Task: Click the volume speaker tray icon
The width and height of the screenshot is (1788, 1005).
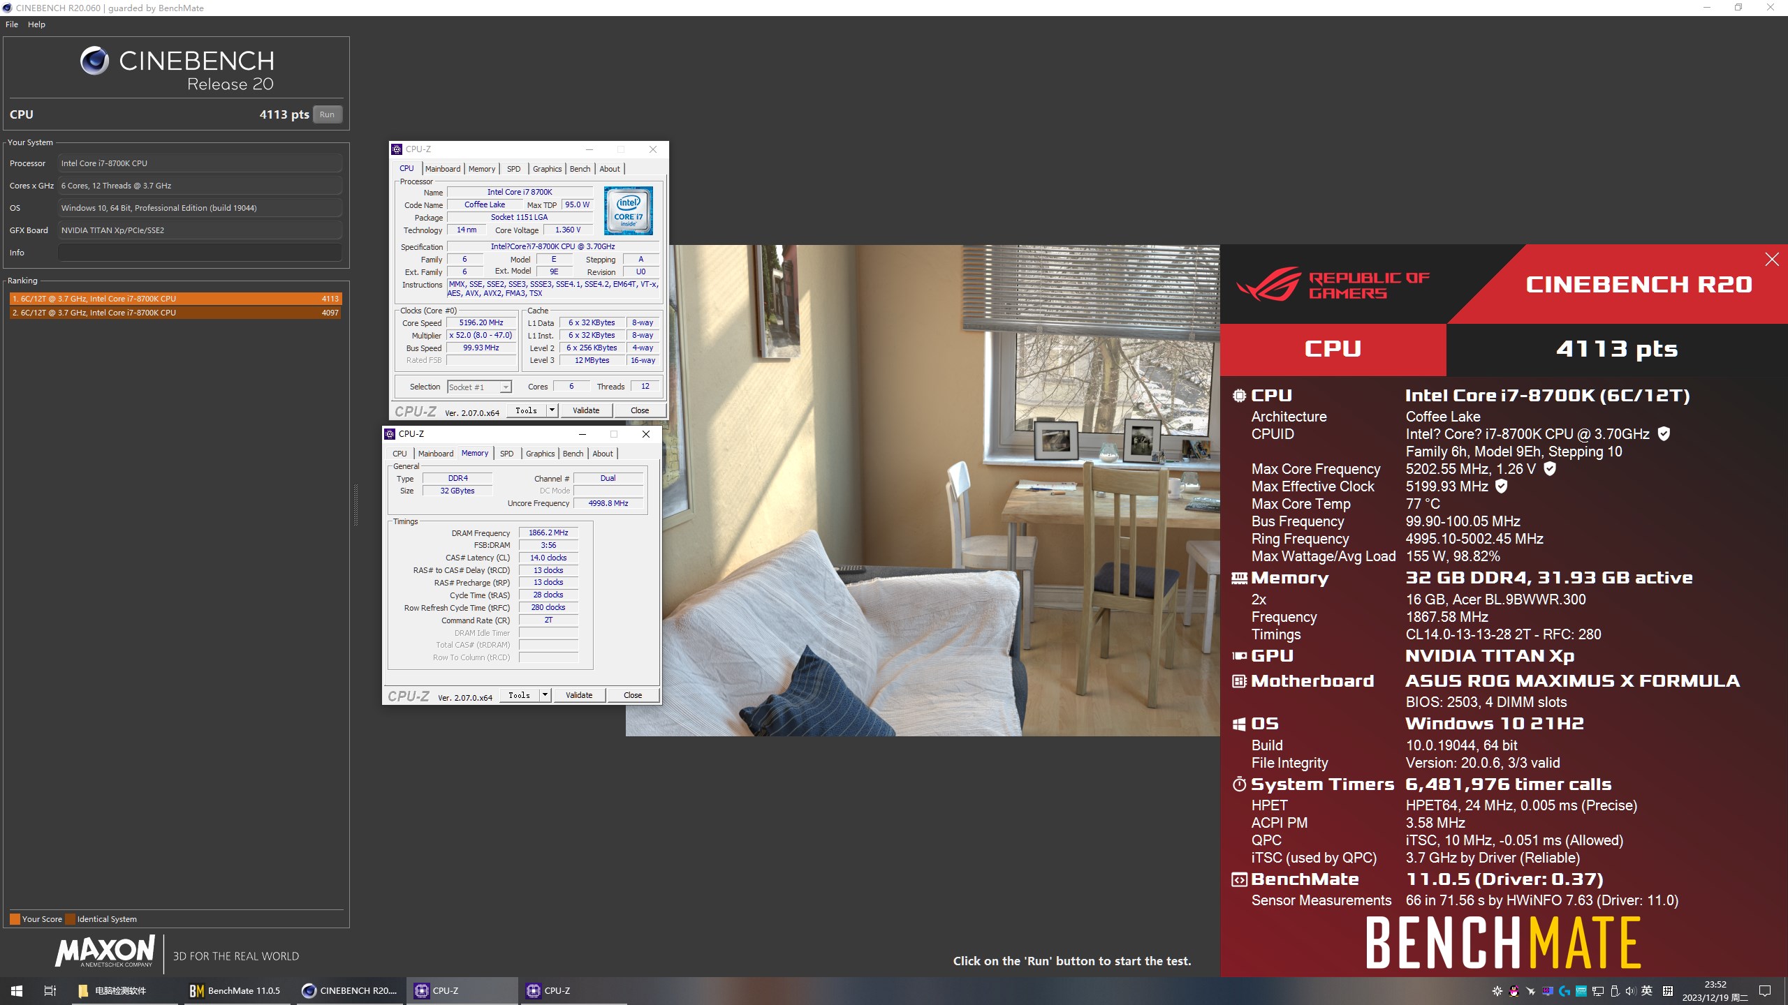Action: 1630,991
